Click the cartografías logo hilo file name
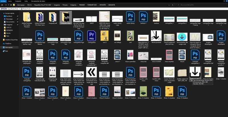Screen dimensions: 228x117 coord(66,43)
